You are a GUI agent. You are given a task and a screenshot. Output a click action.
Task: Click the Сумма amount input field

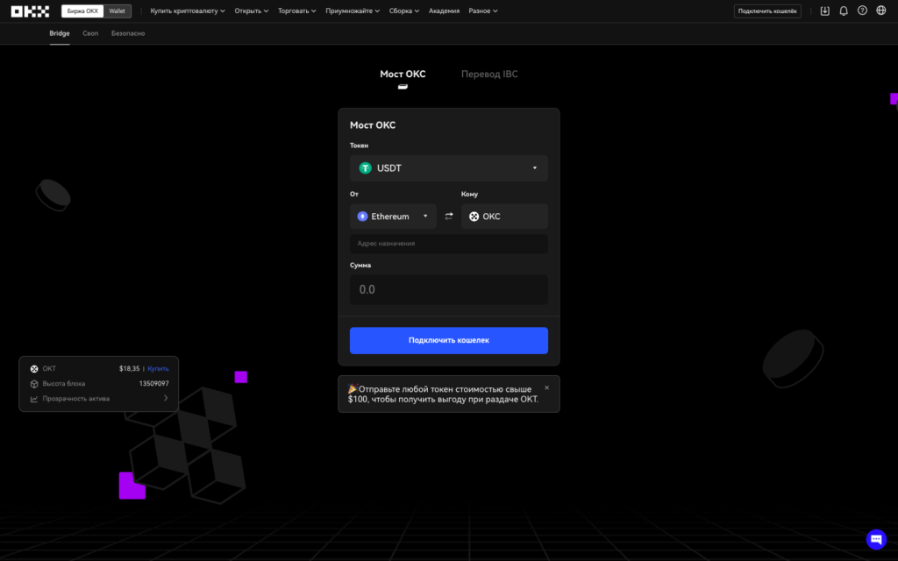pos(448,289)
